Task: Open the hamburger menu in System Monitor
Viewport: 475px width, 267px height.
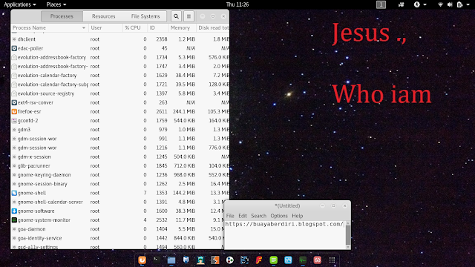Action: (189, 16)
